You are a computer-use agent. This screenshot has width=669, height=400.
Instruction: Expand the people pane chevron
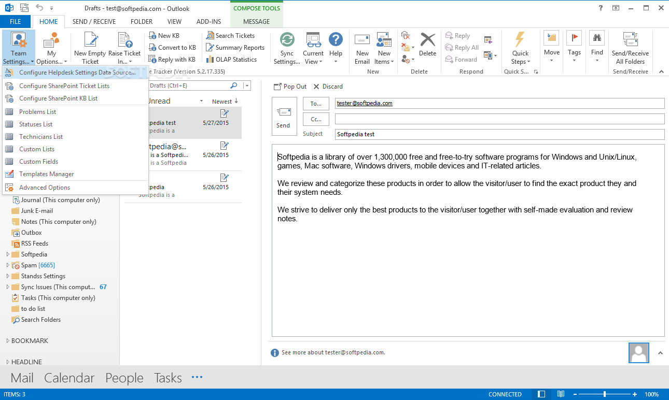[660, 353]
